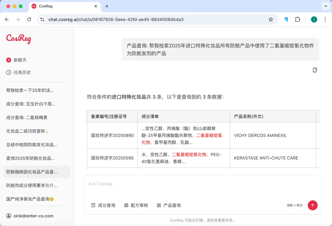Click the user query message bubble
The height and width of the screenshot is (226, 332).
[x=220, y=50]
